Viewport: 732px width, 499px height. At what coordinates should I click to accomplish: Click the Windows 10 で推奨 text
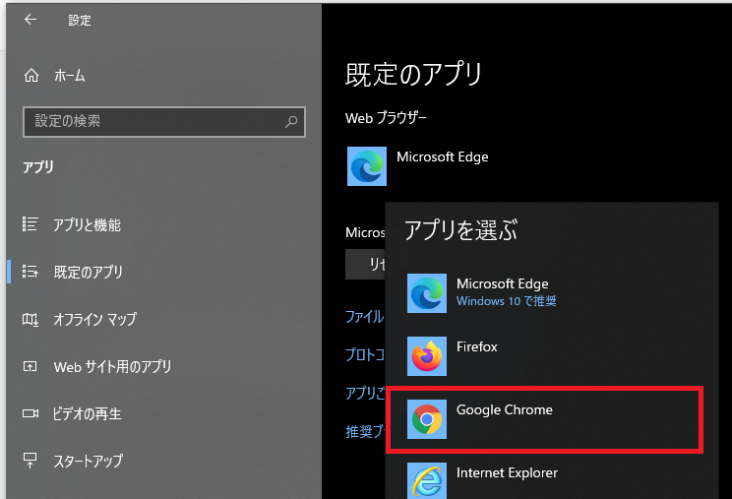point(507,301)
